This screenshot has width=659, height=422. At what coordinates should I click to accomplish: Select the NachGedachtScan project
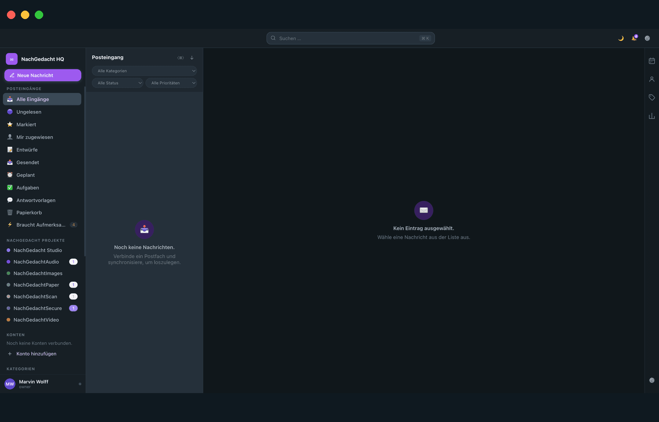tap(42, 297)
